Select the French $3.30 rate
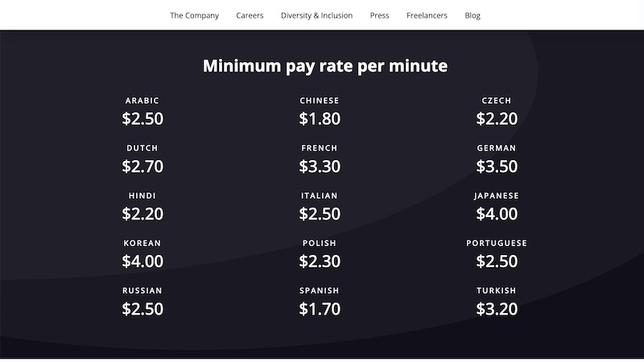The width and height of the screenshot is (644, 362). [x=320, y=167]
